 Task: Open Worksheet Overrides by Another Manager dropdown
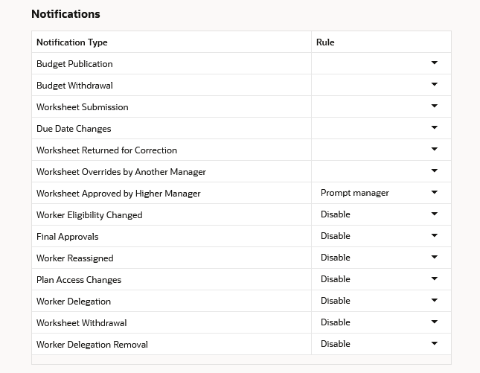coord(434,170)
